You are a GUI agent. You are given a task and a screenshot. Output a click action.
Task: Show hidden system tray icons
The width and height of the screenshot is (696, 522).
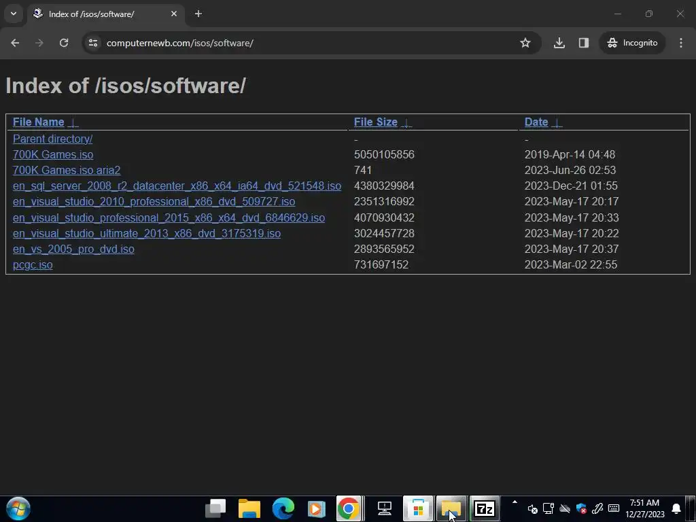[x=515, y=502]
